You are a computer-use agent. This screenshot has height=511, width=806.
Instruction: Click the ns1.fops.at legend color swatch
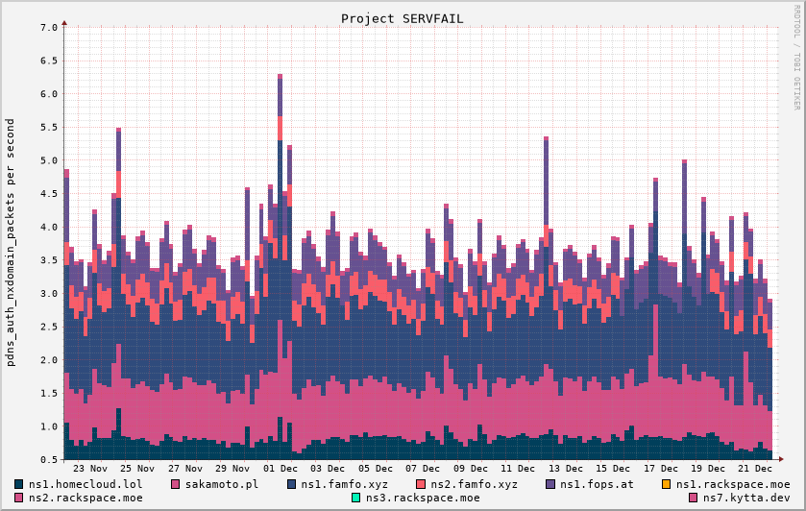coord(551,484)
